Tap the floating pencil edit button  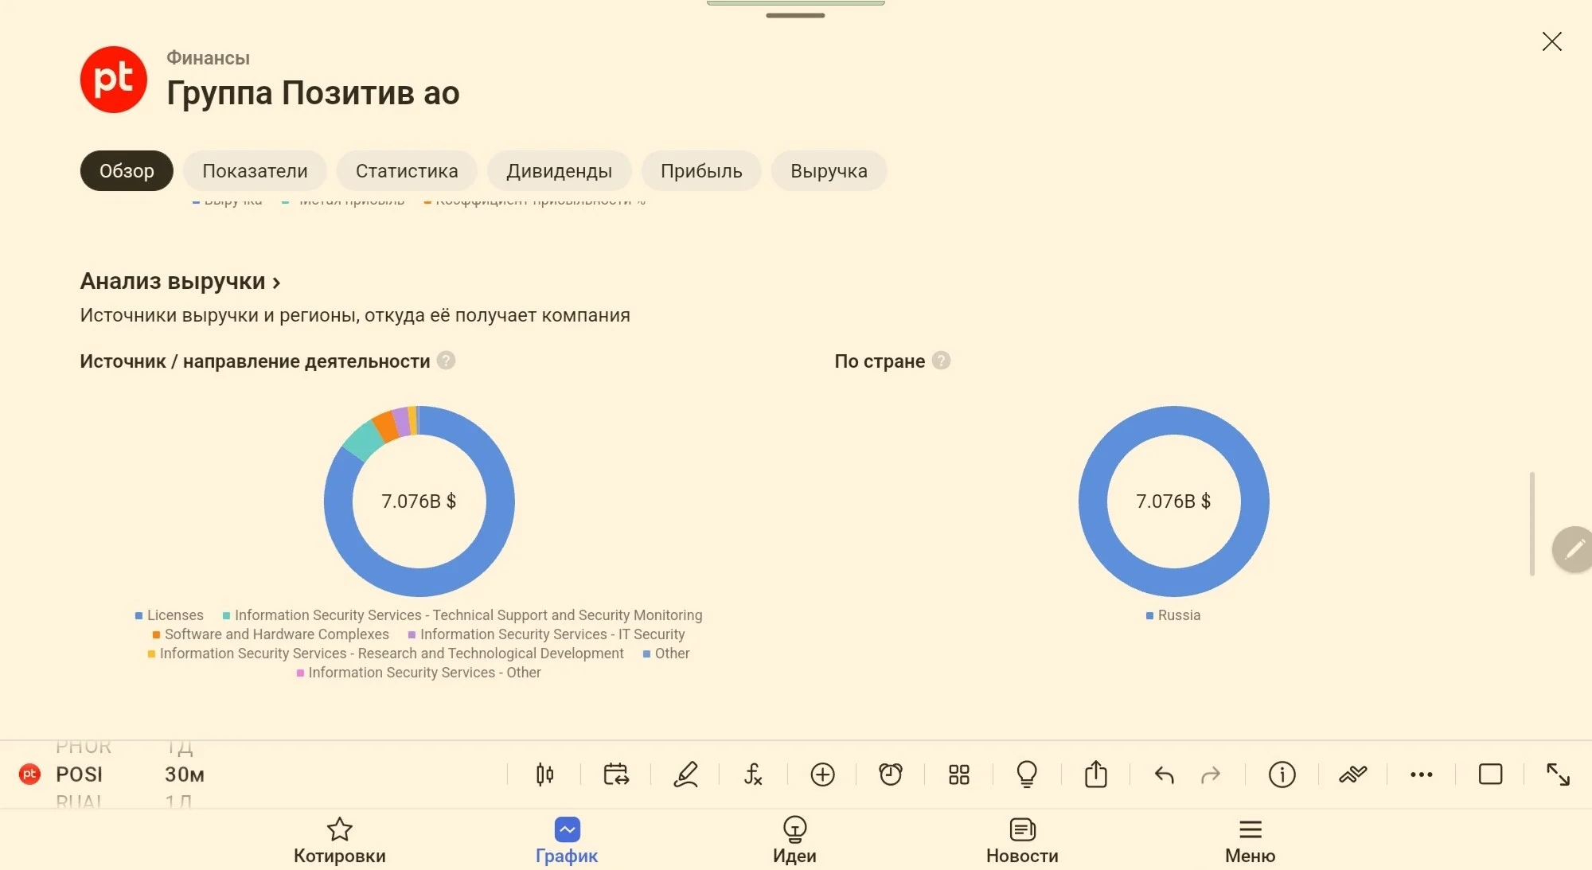[x=1573, y=549]
